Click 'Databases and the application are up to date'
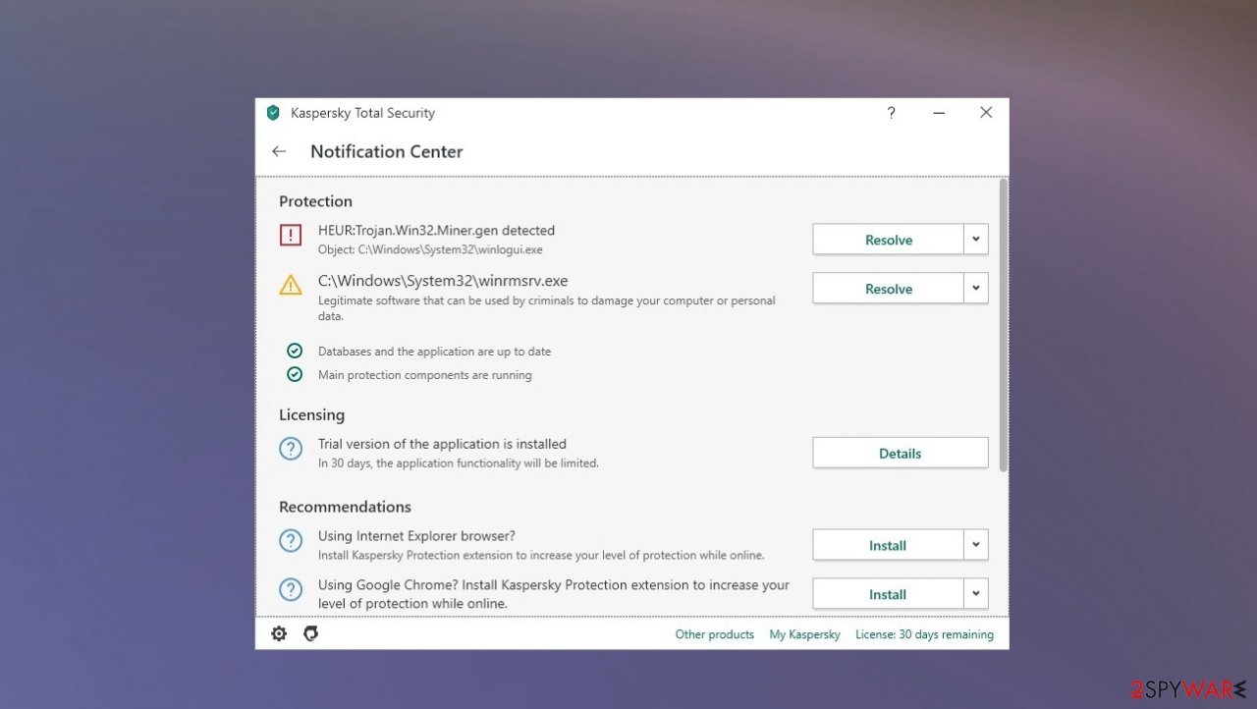This screenshot has width=1257, height=709. pos(434,352)
